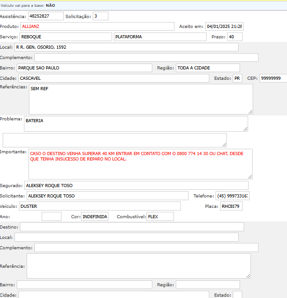Viewport: 287px width, 298px height.
Task: Click the empty text area below Problema
Action: tap(114, 140)
